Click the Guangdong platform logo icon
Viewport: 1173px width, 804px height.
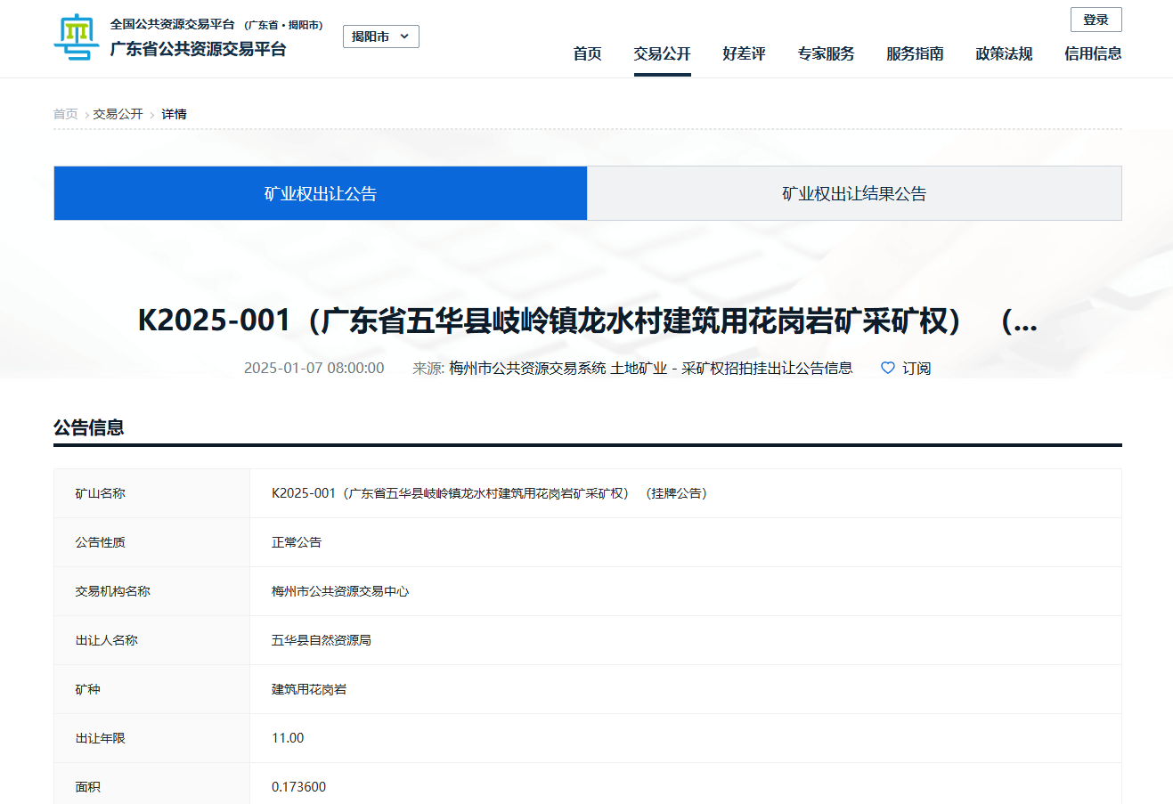coord(77,37)
